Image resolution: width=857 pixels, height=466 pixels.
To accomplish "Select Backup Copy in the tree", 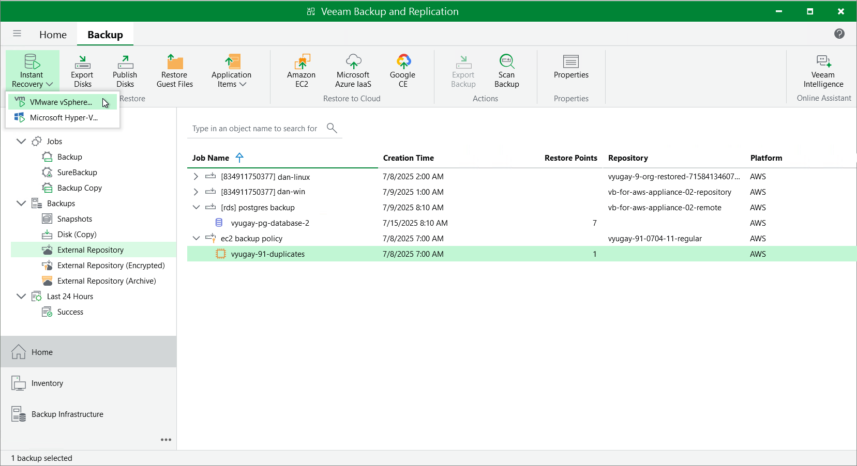I will pos(79,188).
